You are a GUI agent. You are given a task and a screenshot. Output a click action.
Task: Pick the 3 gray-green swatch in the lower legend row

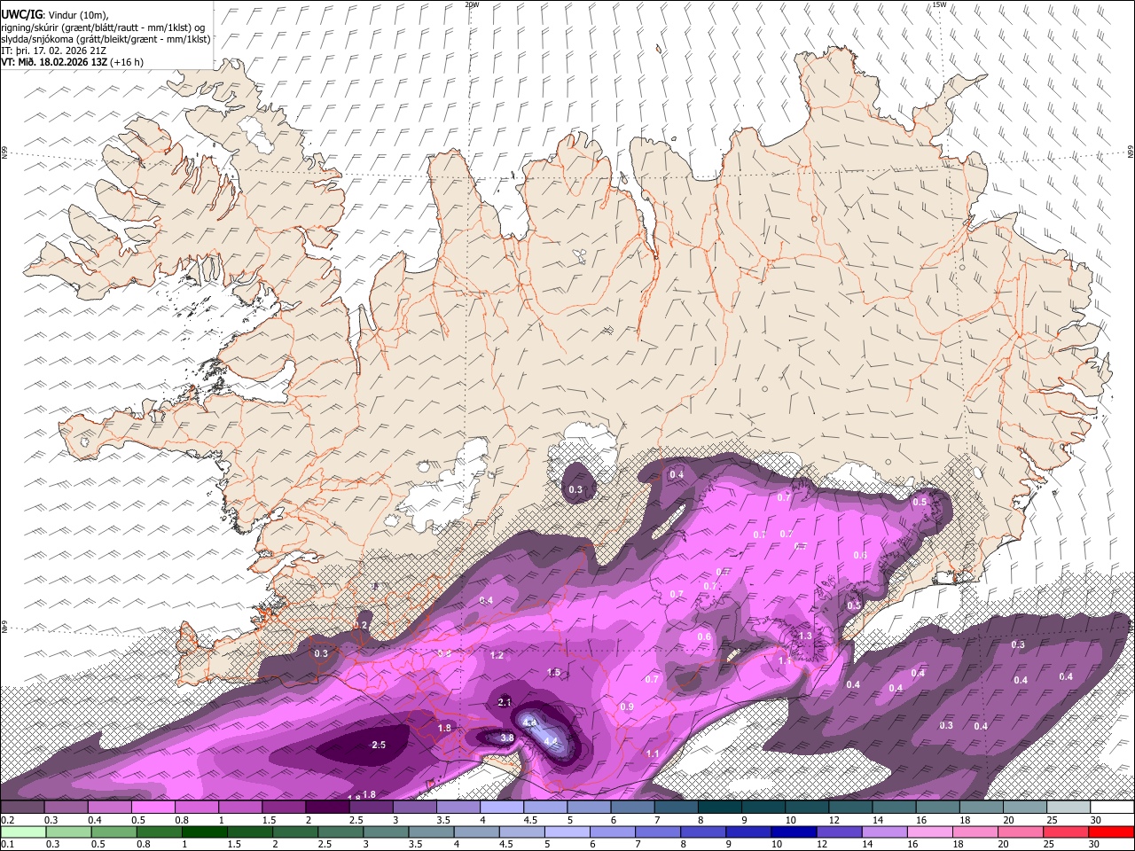pyautogui.click(x=386, y=831)
